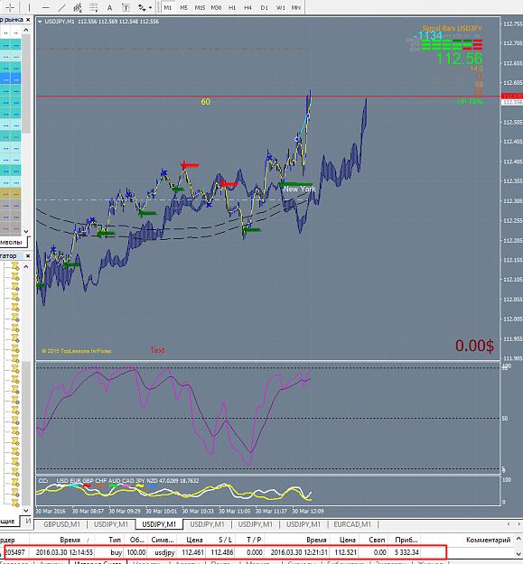The image size is (523, 564).
Task: Switch chart to H1 timeframe
Action: point(232,7)
